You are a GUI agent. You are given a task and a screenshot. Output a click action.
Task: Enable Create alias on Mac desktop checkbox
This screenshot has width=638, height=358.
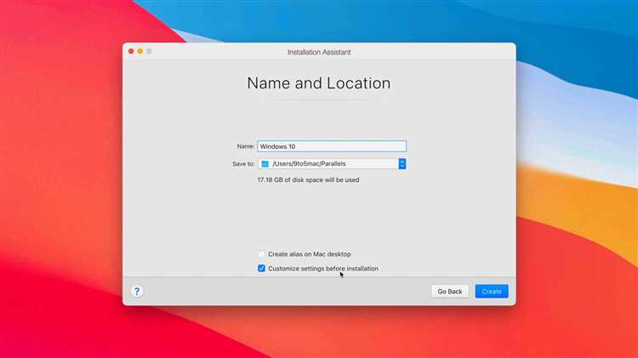(x=261, y=254)
